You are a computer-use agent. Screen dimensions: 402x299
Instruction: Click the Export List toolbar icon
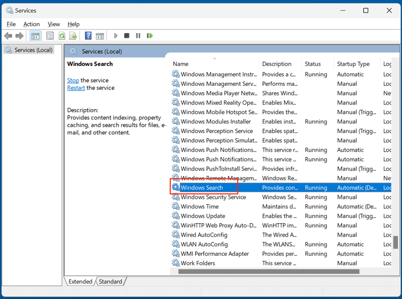pos(73,36)
